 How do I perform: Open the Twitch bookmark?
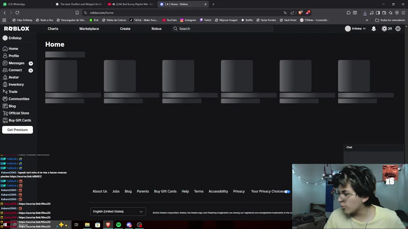point(205,20)
